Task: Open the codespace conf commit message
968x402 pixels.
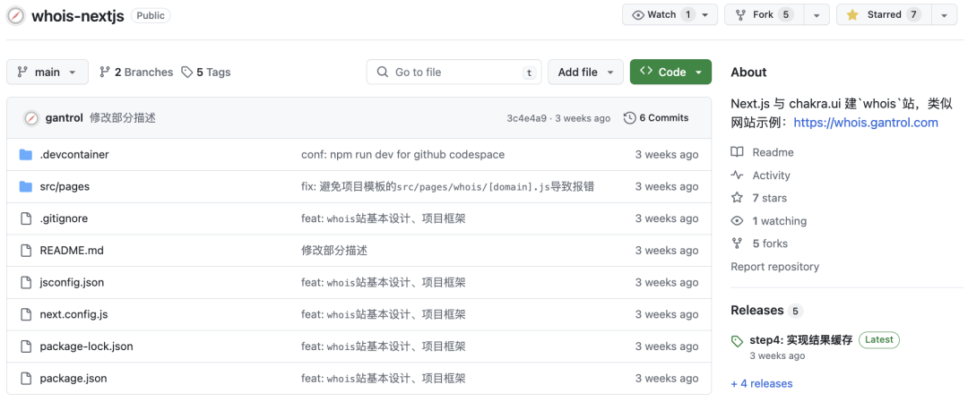Action: coord(403,155)
